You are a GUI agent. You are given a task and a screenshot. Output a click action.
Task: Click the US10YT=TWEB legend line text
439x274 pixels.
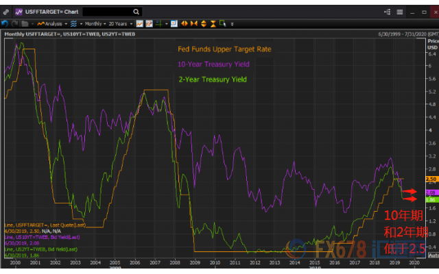click(43, 237)
